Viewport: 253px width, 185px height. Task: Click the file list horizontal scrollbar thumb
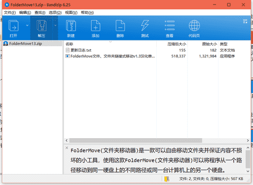[x=136, y=141]
